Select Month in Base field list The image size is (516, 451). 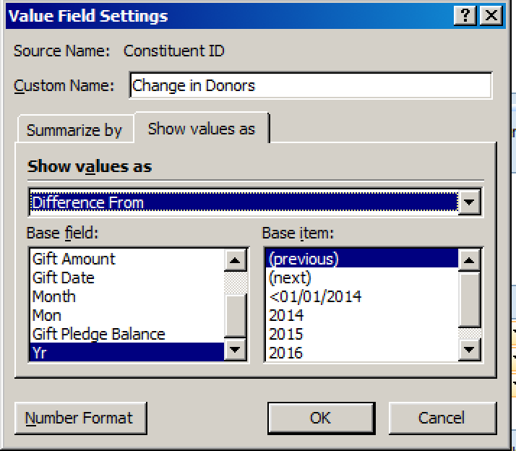pyautogui.click(x=127, y=296)
